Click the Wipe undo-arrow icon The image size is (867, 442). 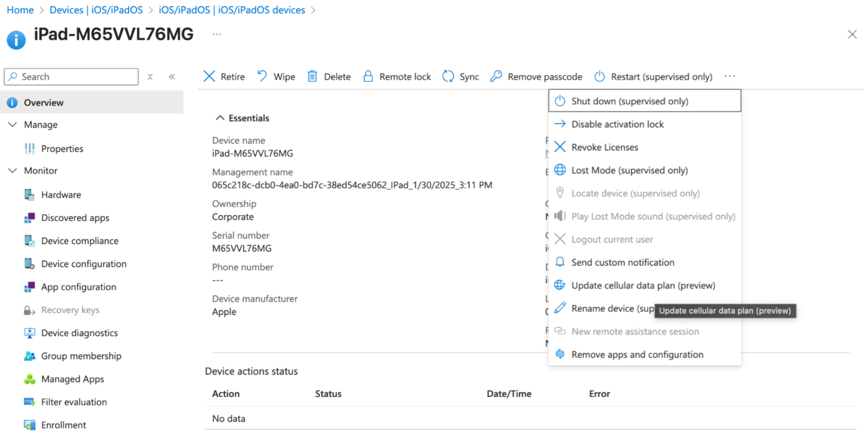click(x=262, y=77)
